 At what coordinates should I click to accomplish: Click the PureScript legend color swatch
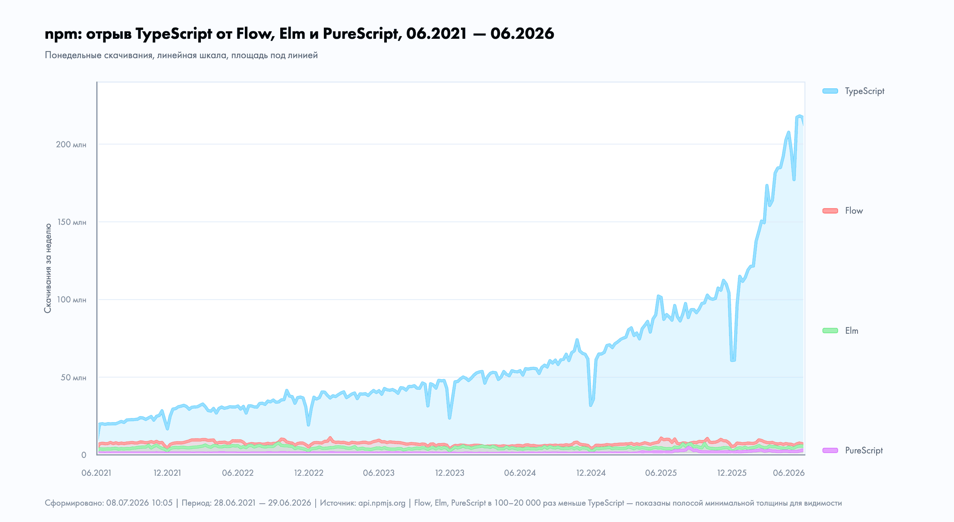(x=830, y=450)
